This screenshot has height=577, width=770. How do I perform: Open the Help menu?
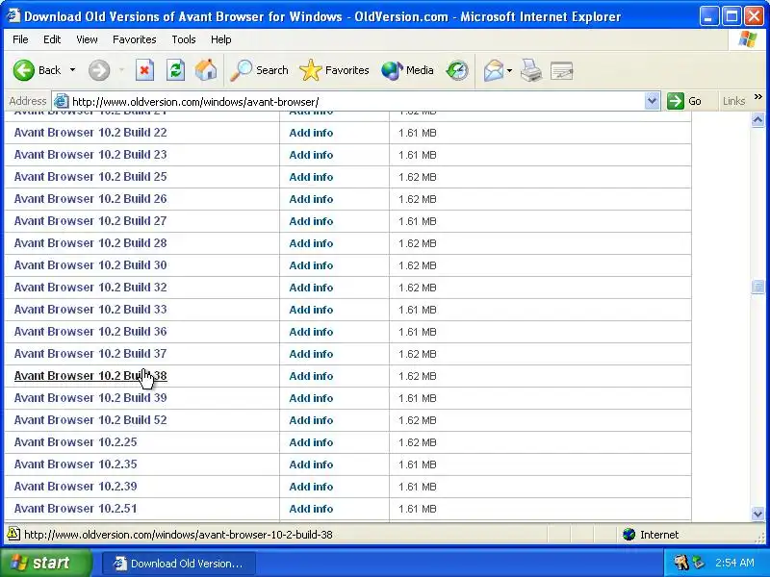(220, 39)
